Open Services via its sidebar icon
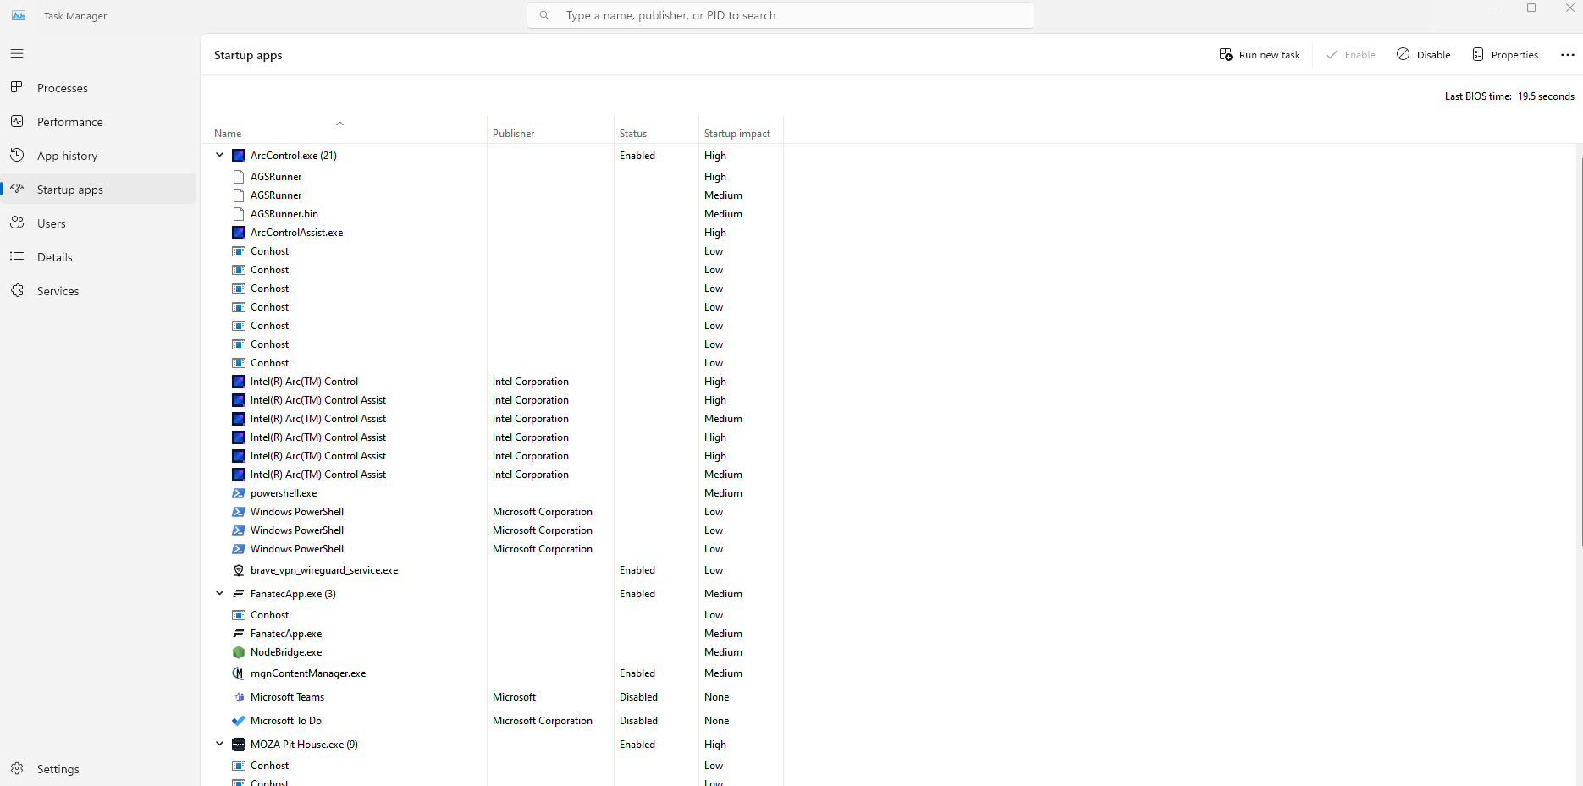The height and width of the screenshot is (786, 1583). (17, 290)
